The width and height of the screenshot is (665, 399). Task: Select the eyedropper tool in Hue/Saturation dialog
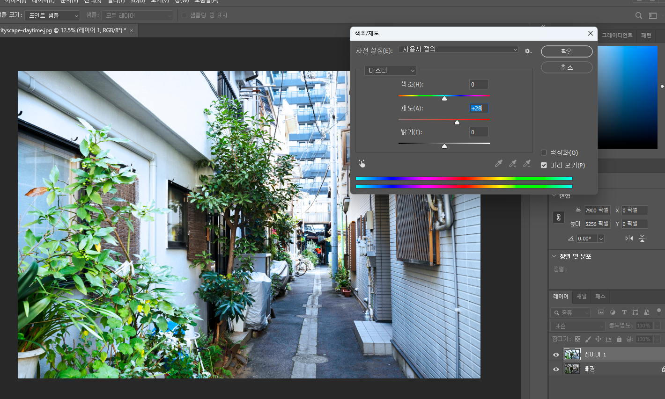point(499,163)
